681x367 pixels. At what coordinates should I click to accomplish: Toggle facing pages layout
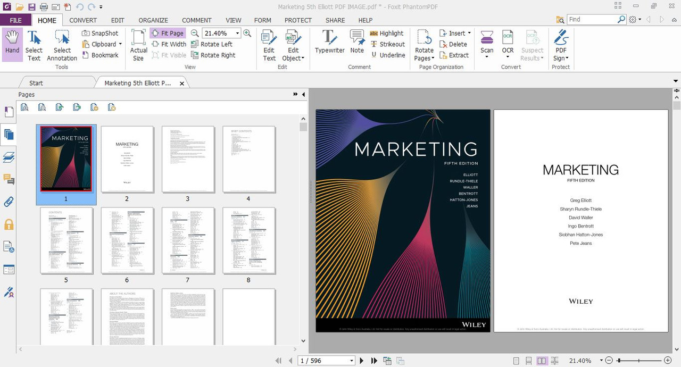point(542,361)
